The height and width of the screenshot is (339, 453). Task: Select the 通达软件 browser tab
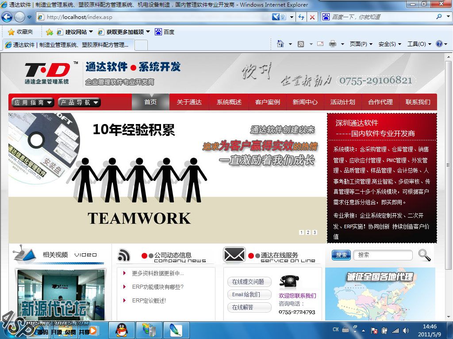click(x=68, y=45)
